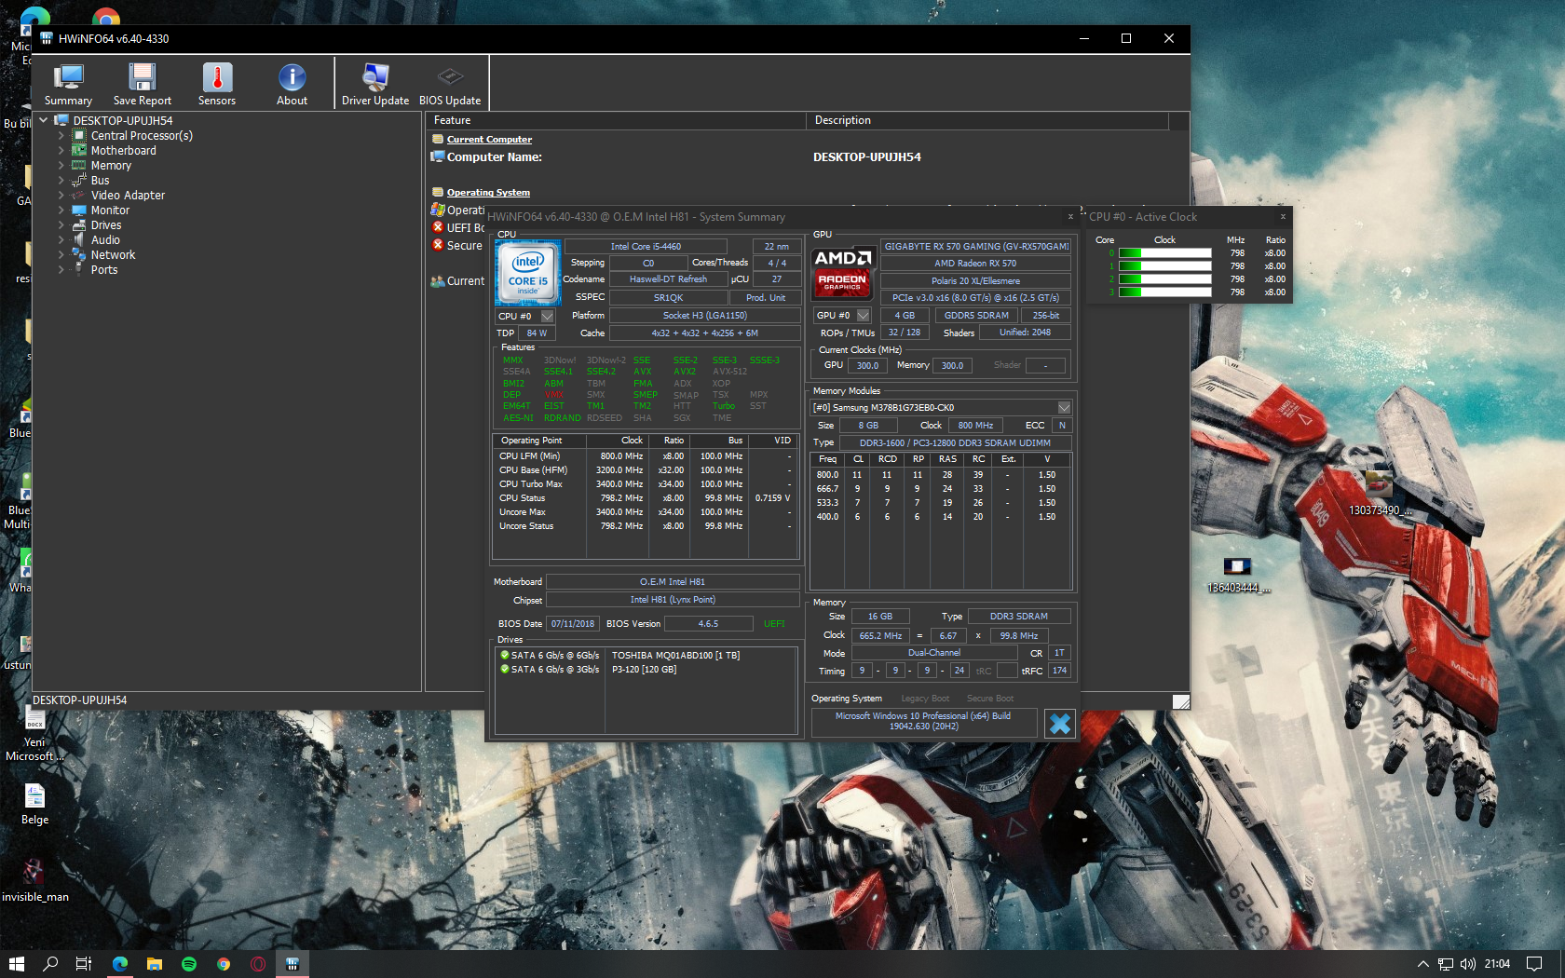Launch Driver Update toolbar icon

tap(375, 84)
